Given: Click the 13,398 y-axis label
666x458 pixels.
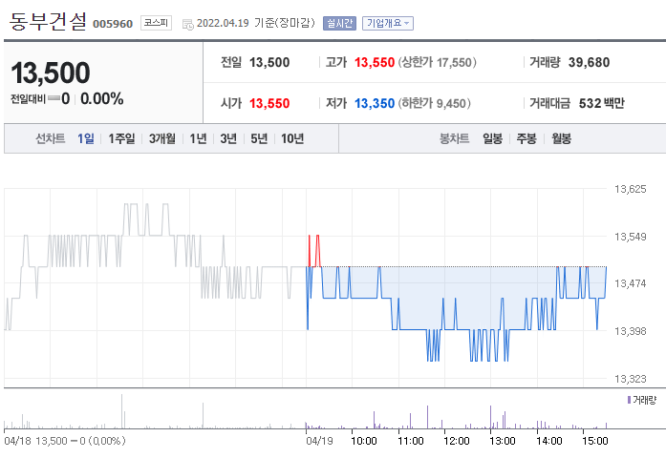Looking at the screenshot, I should tap(630, 331).
